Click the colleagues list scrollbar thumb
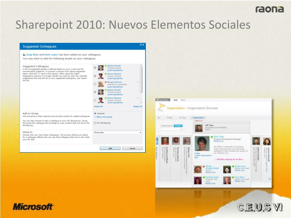Viewport: 291px width, 218px height. (x=142, y=80)
